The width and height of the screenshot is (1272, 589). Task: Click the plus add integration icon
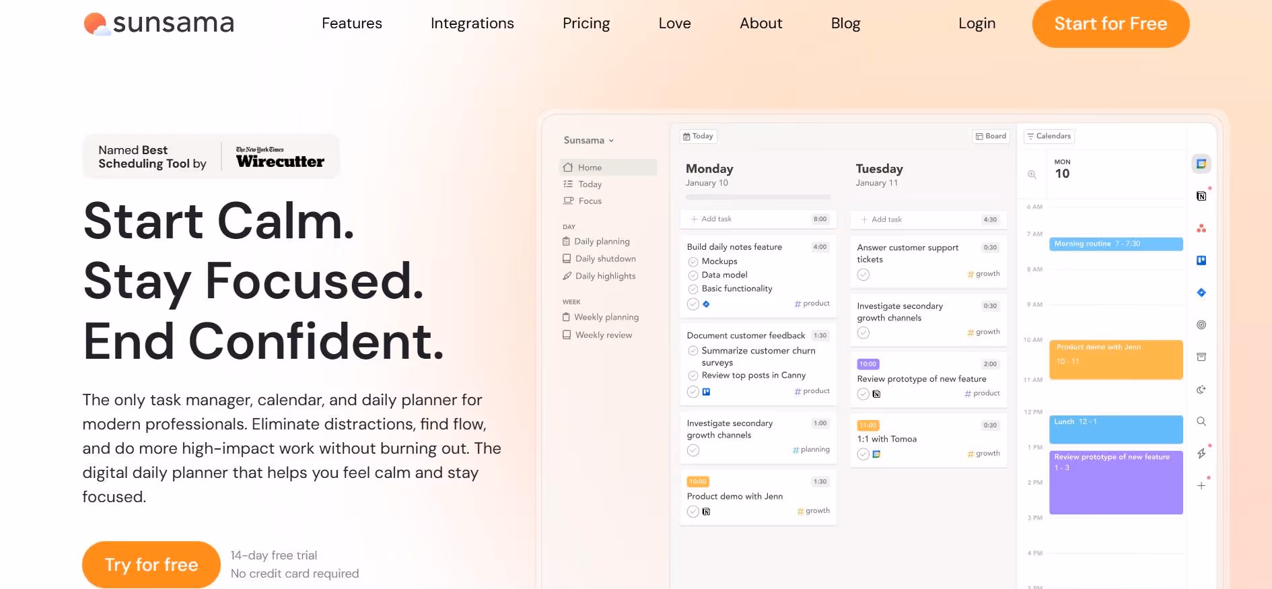click(1201, 485)
